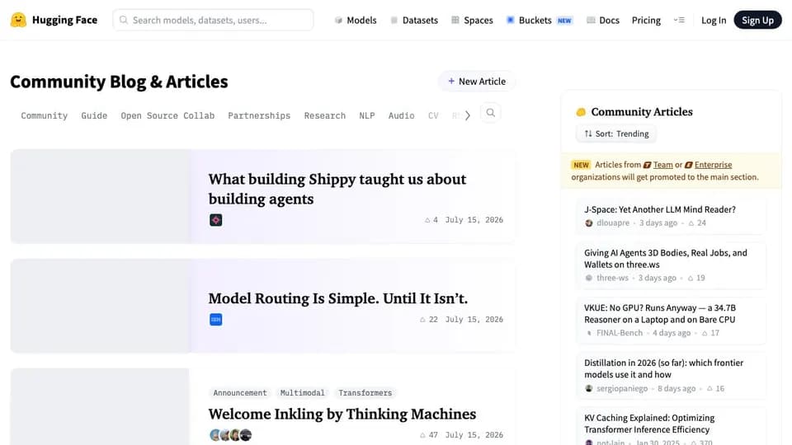Open the three-ws author name
The height and width of the screenshot is (445, 792).
(x=612, y=278)
